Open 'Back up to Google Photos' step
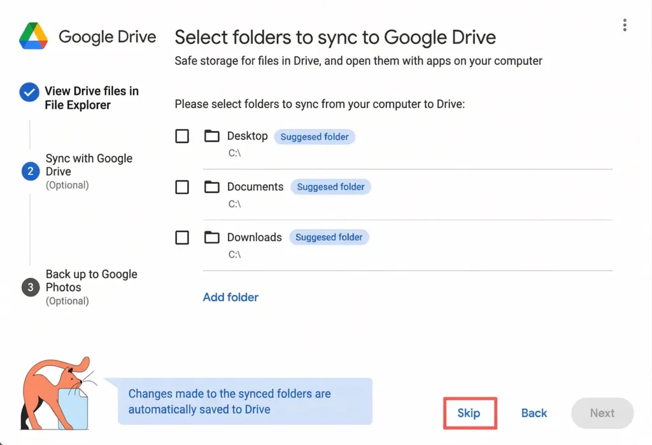Viewport: 652px width, 445px height. [91, 280]
